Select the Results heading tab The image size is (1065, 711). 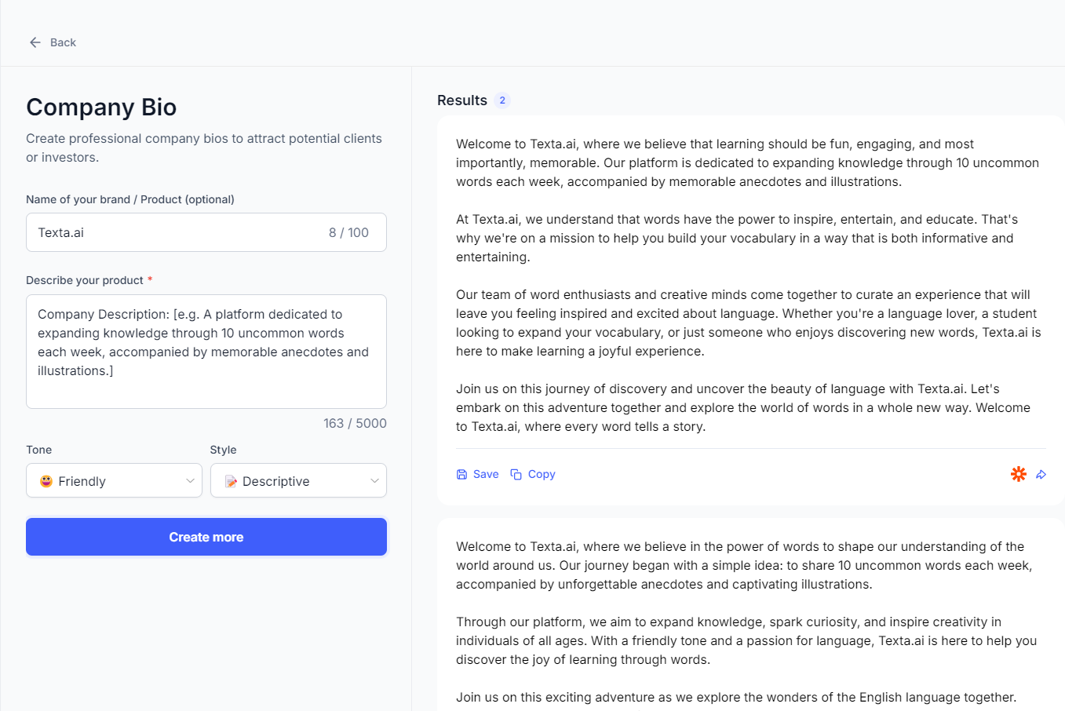click(x=462, y=100)
